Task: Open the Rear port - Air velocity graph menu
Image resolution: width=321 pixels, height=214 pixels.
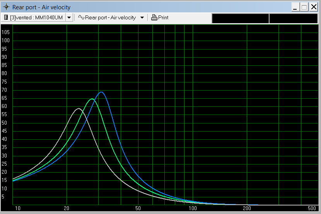Action: pos(110,18)
